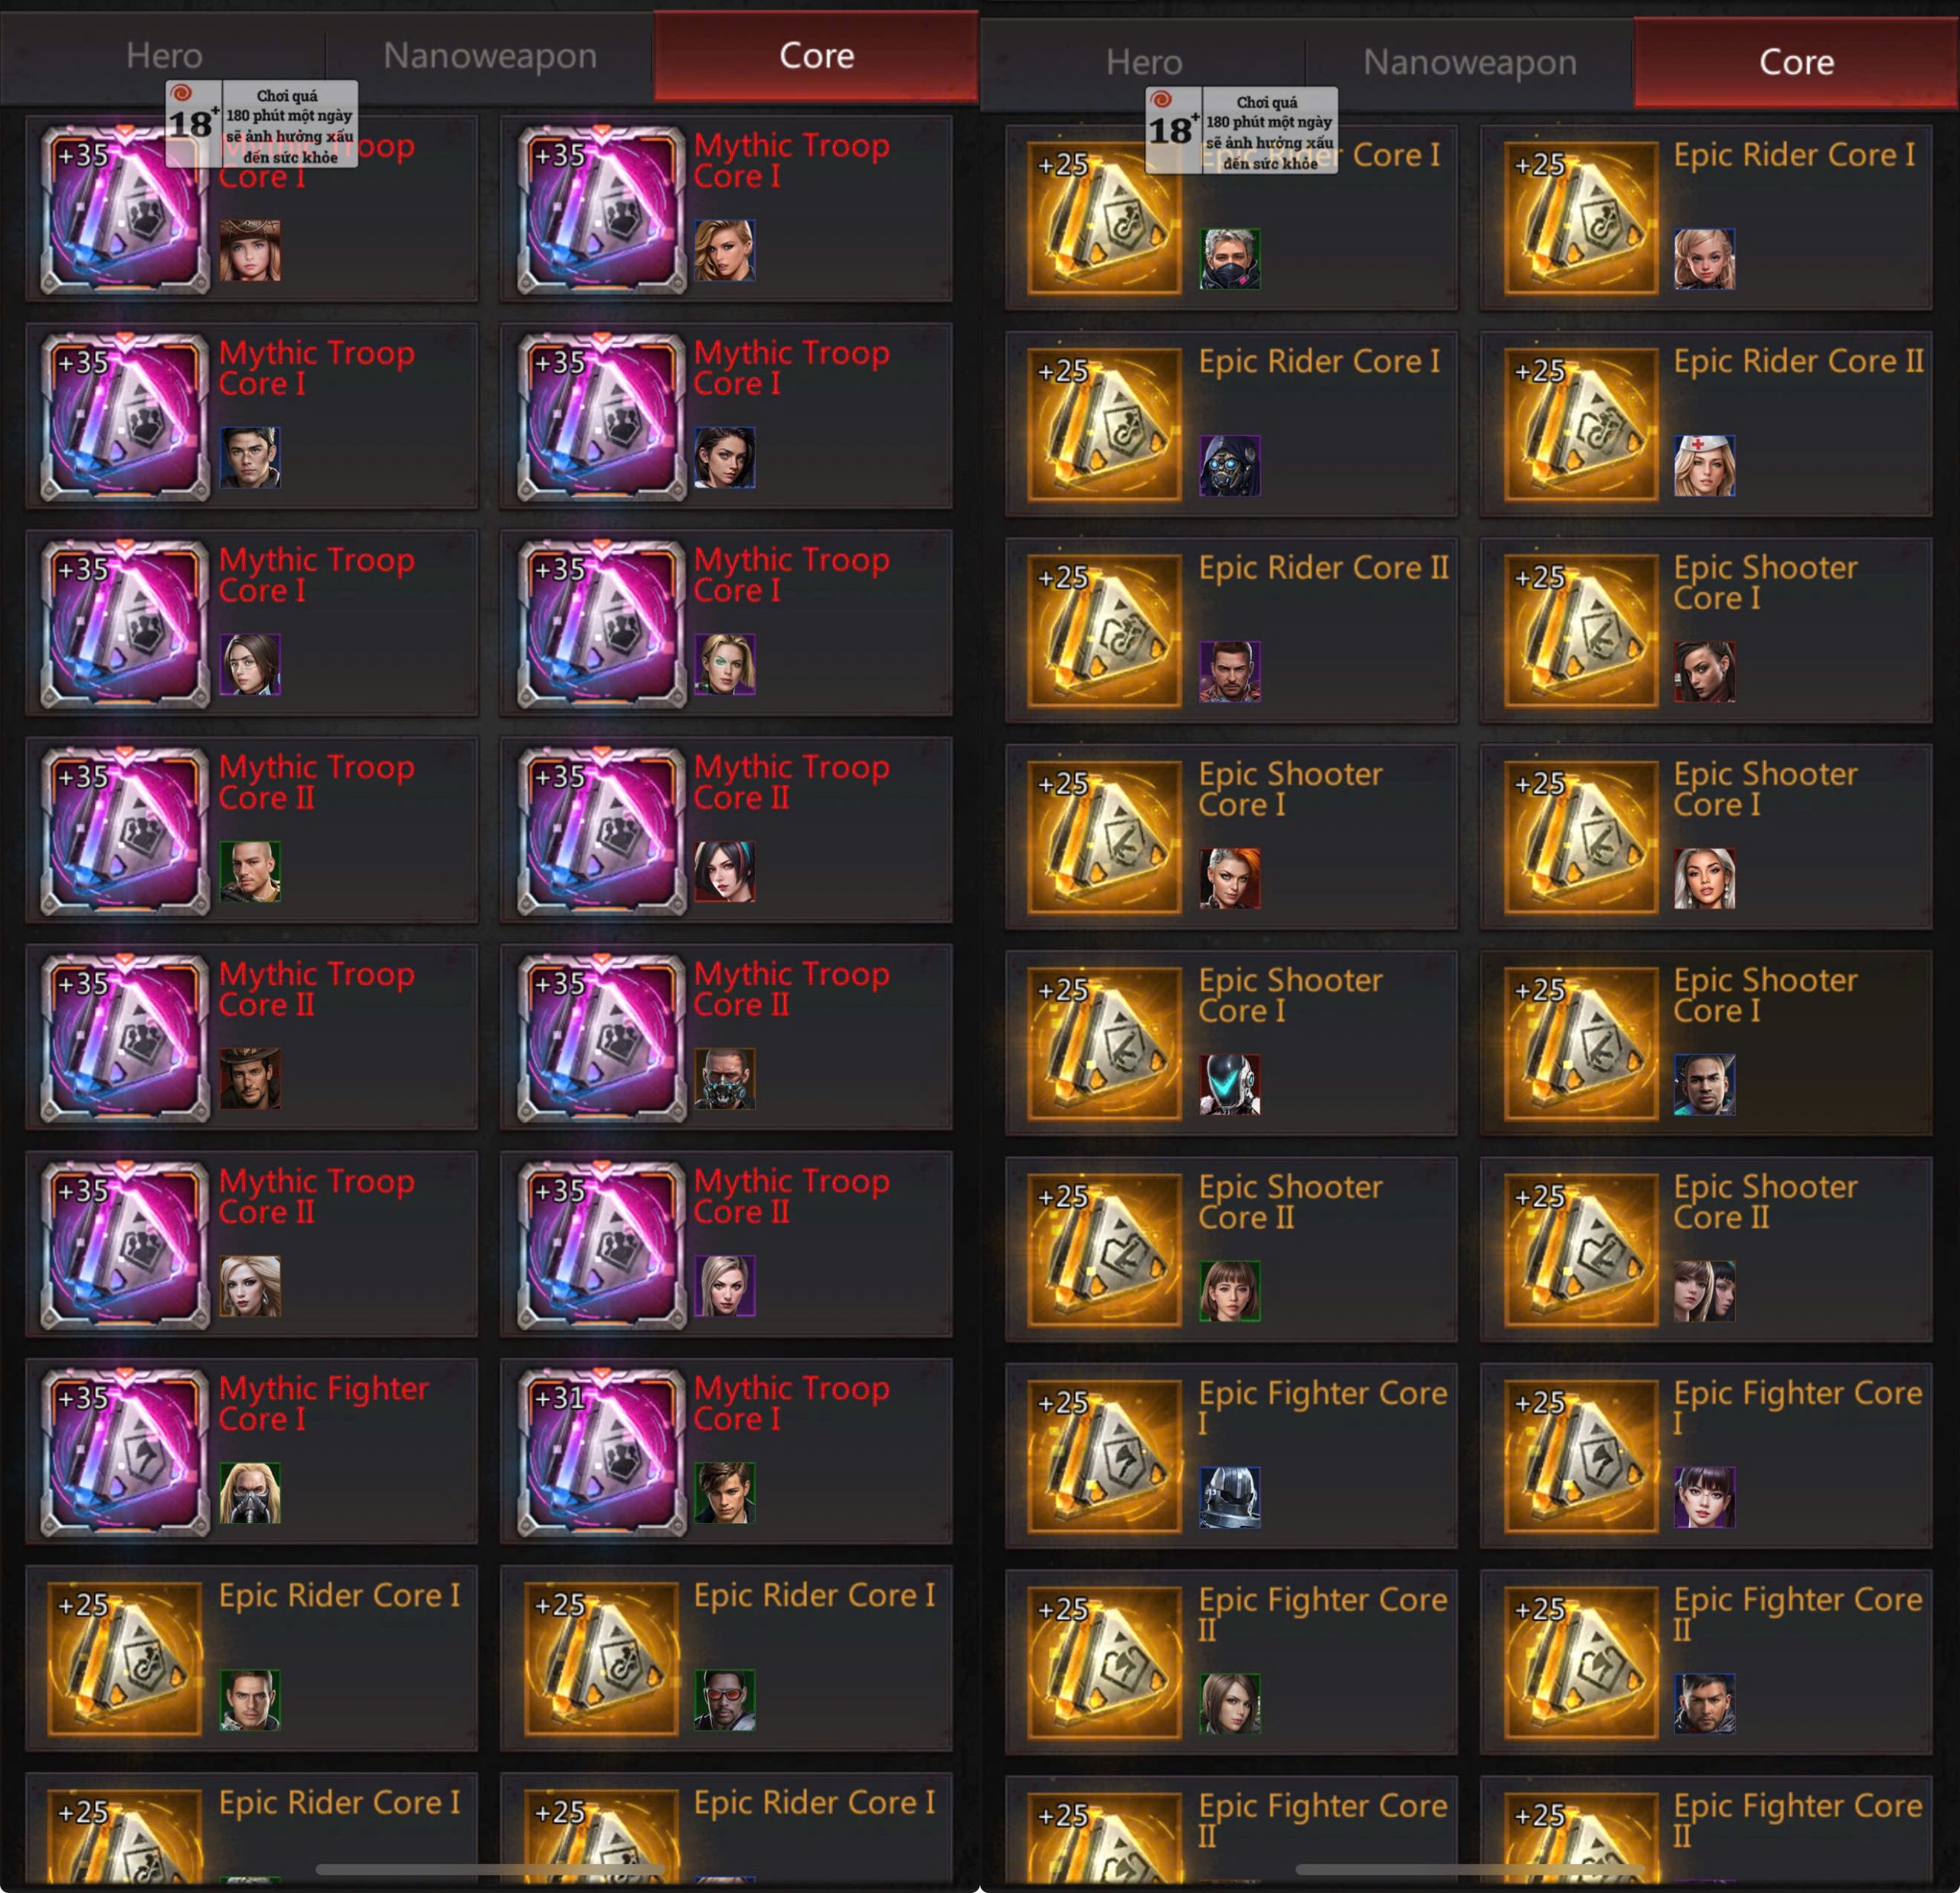Open the cowgirl hat hero portrait

pos(250,250)
